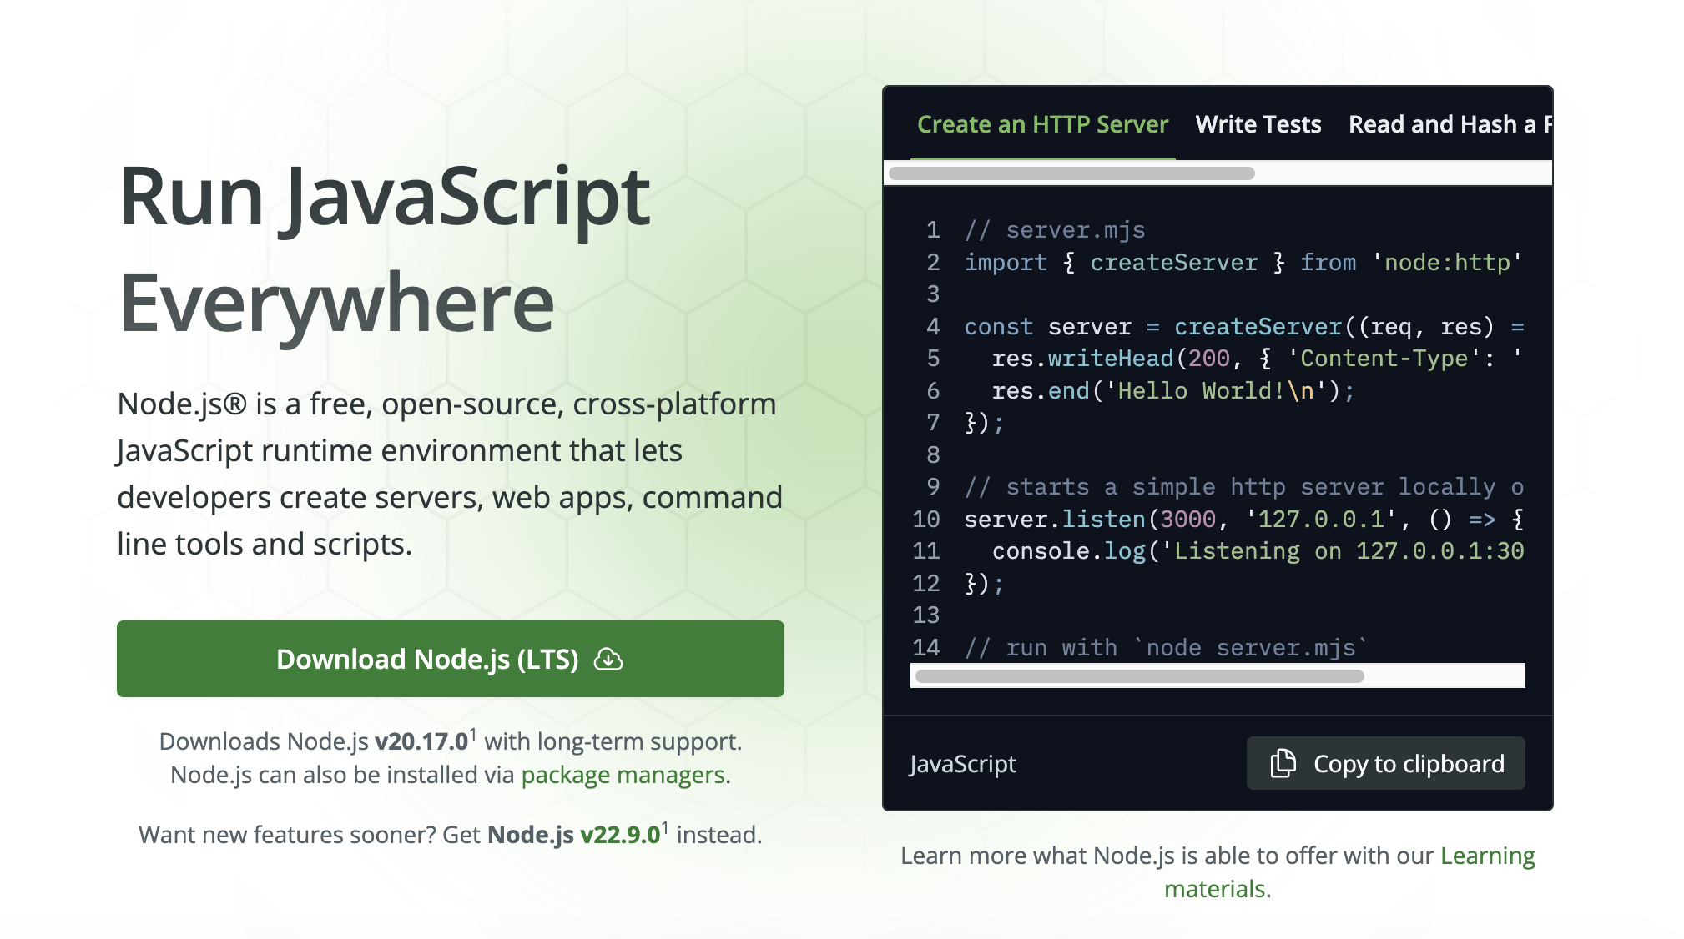Click the footnote superscript after v20.17.0

[x=472, y=734]
